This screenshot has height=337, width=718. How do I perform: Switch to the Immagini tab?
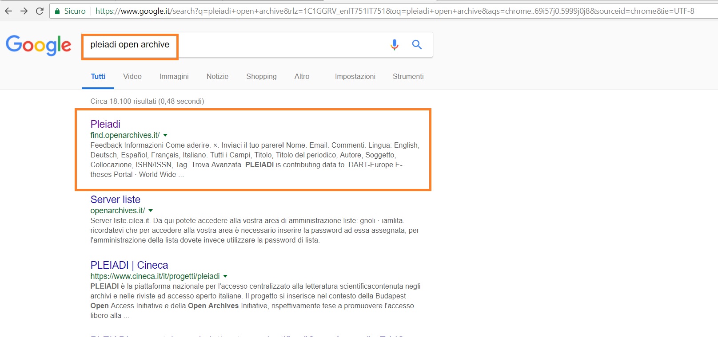tap(174, 76)
